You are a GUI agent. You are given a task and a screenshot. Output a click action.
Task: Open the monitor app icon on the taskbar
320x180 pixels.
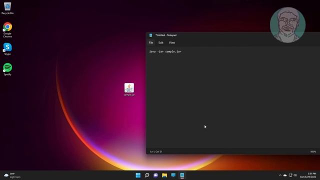pos(173,175)
